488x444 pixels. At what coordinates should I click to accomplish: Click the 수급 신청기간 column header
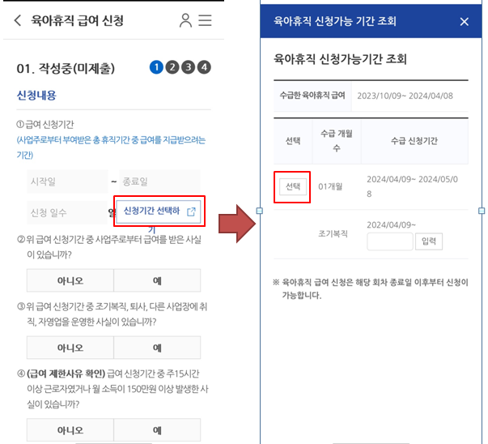(414, 141)
